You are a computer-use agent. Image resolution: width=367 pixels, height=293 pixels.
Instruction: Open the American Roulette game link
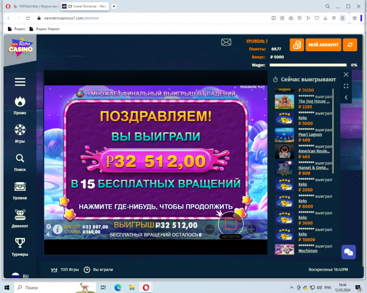[314, 151]
